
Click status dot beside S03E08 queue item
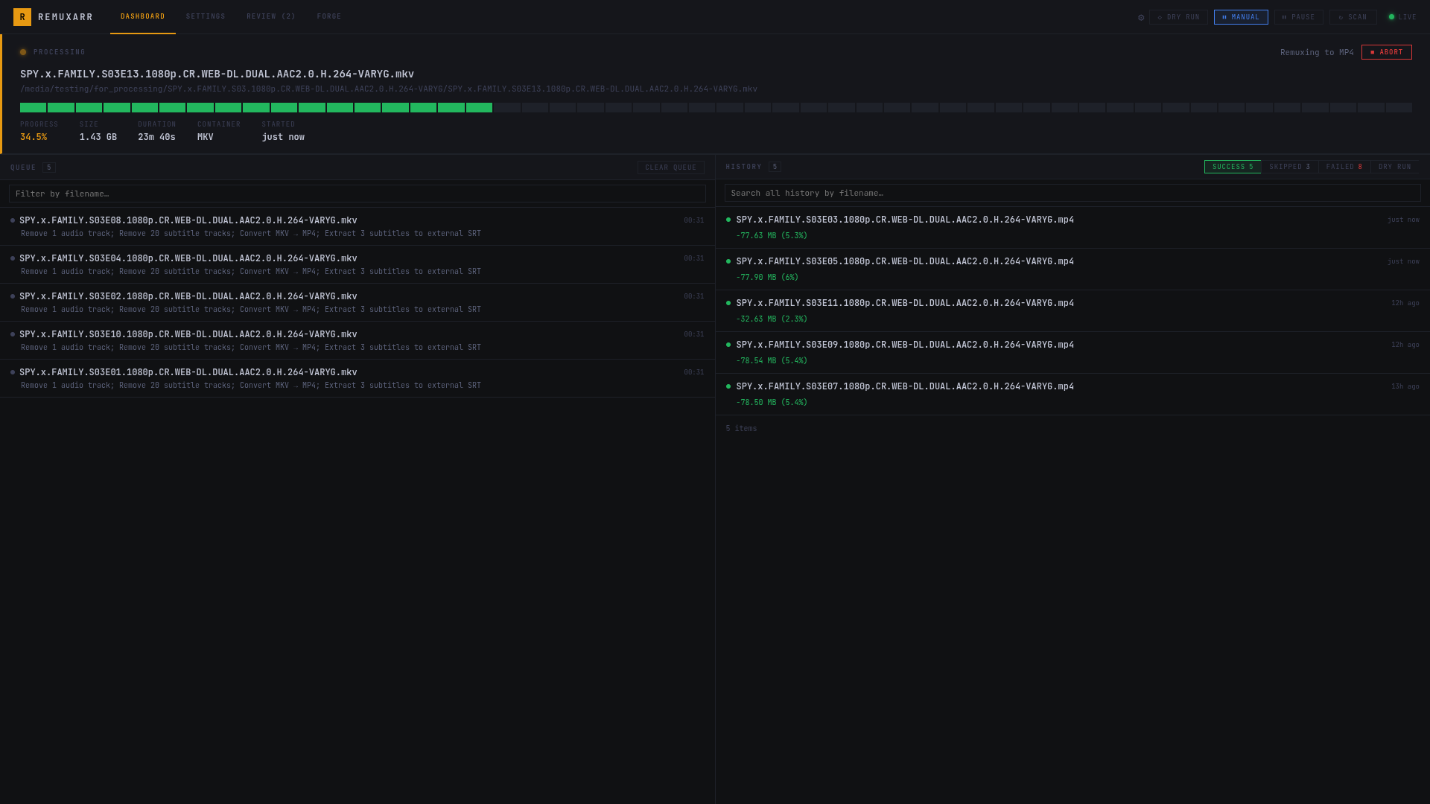(13, 220)
